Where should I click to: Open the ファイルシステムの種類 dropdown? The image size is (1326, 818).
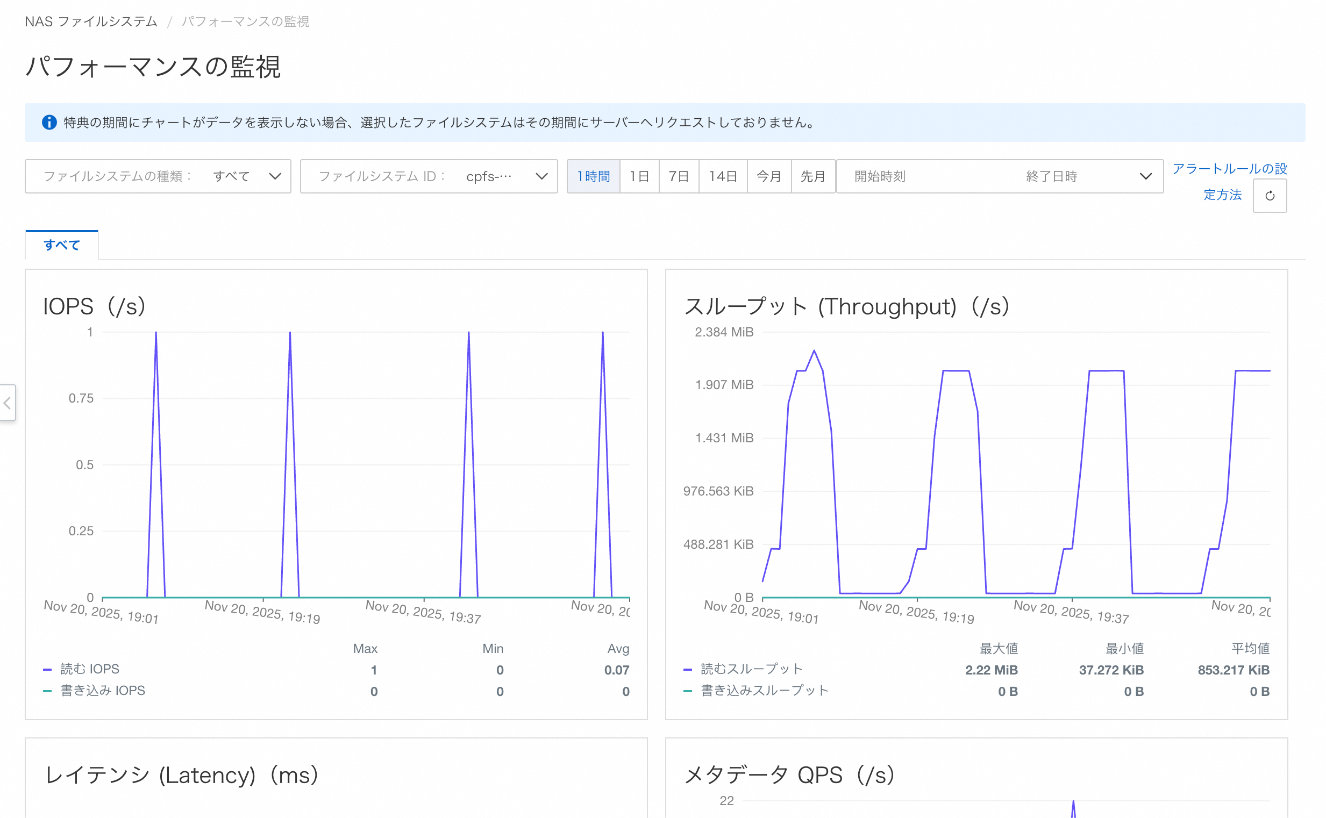coord(158,176)
